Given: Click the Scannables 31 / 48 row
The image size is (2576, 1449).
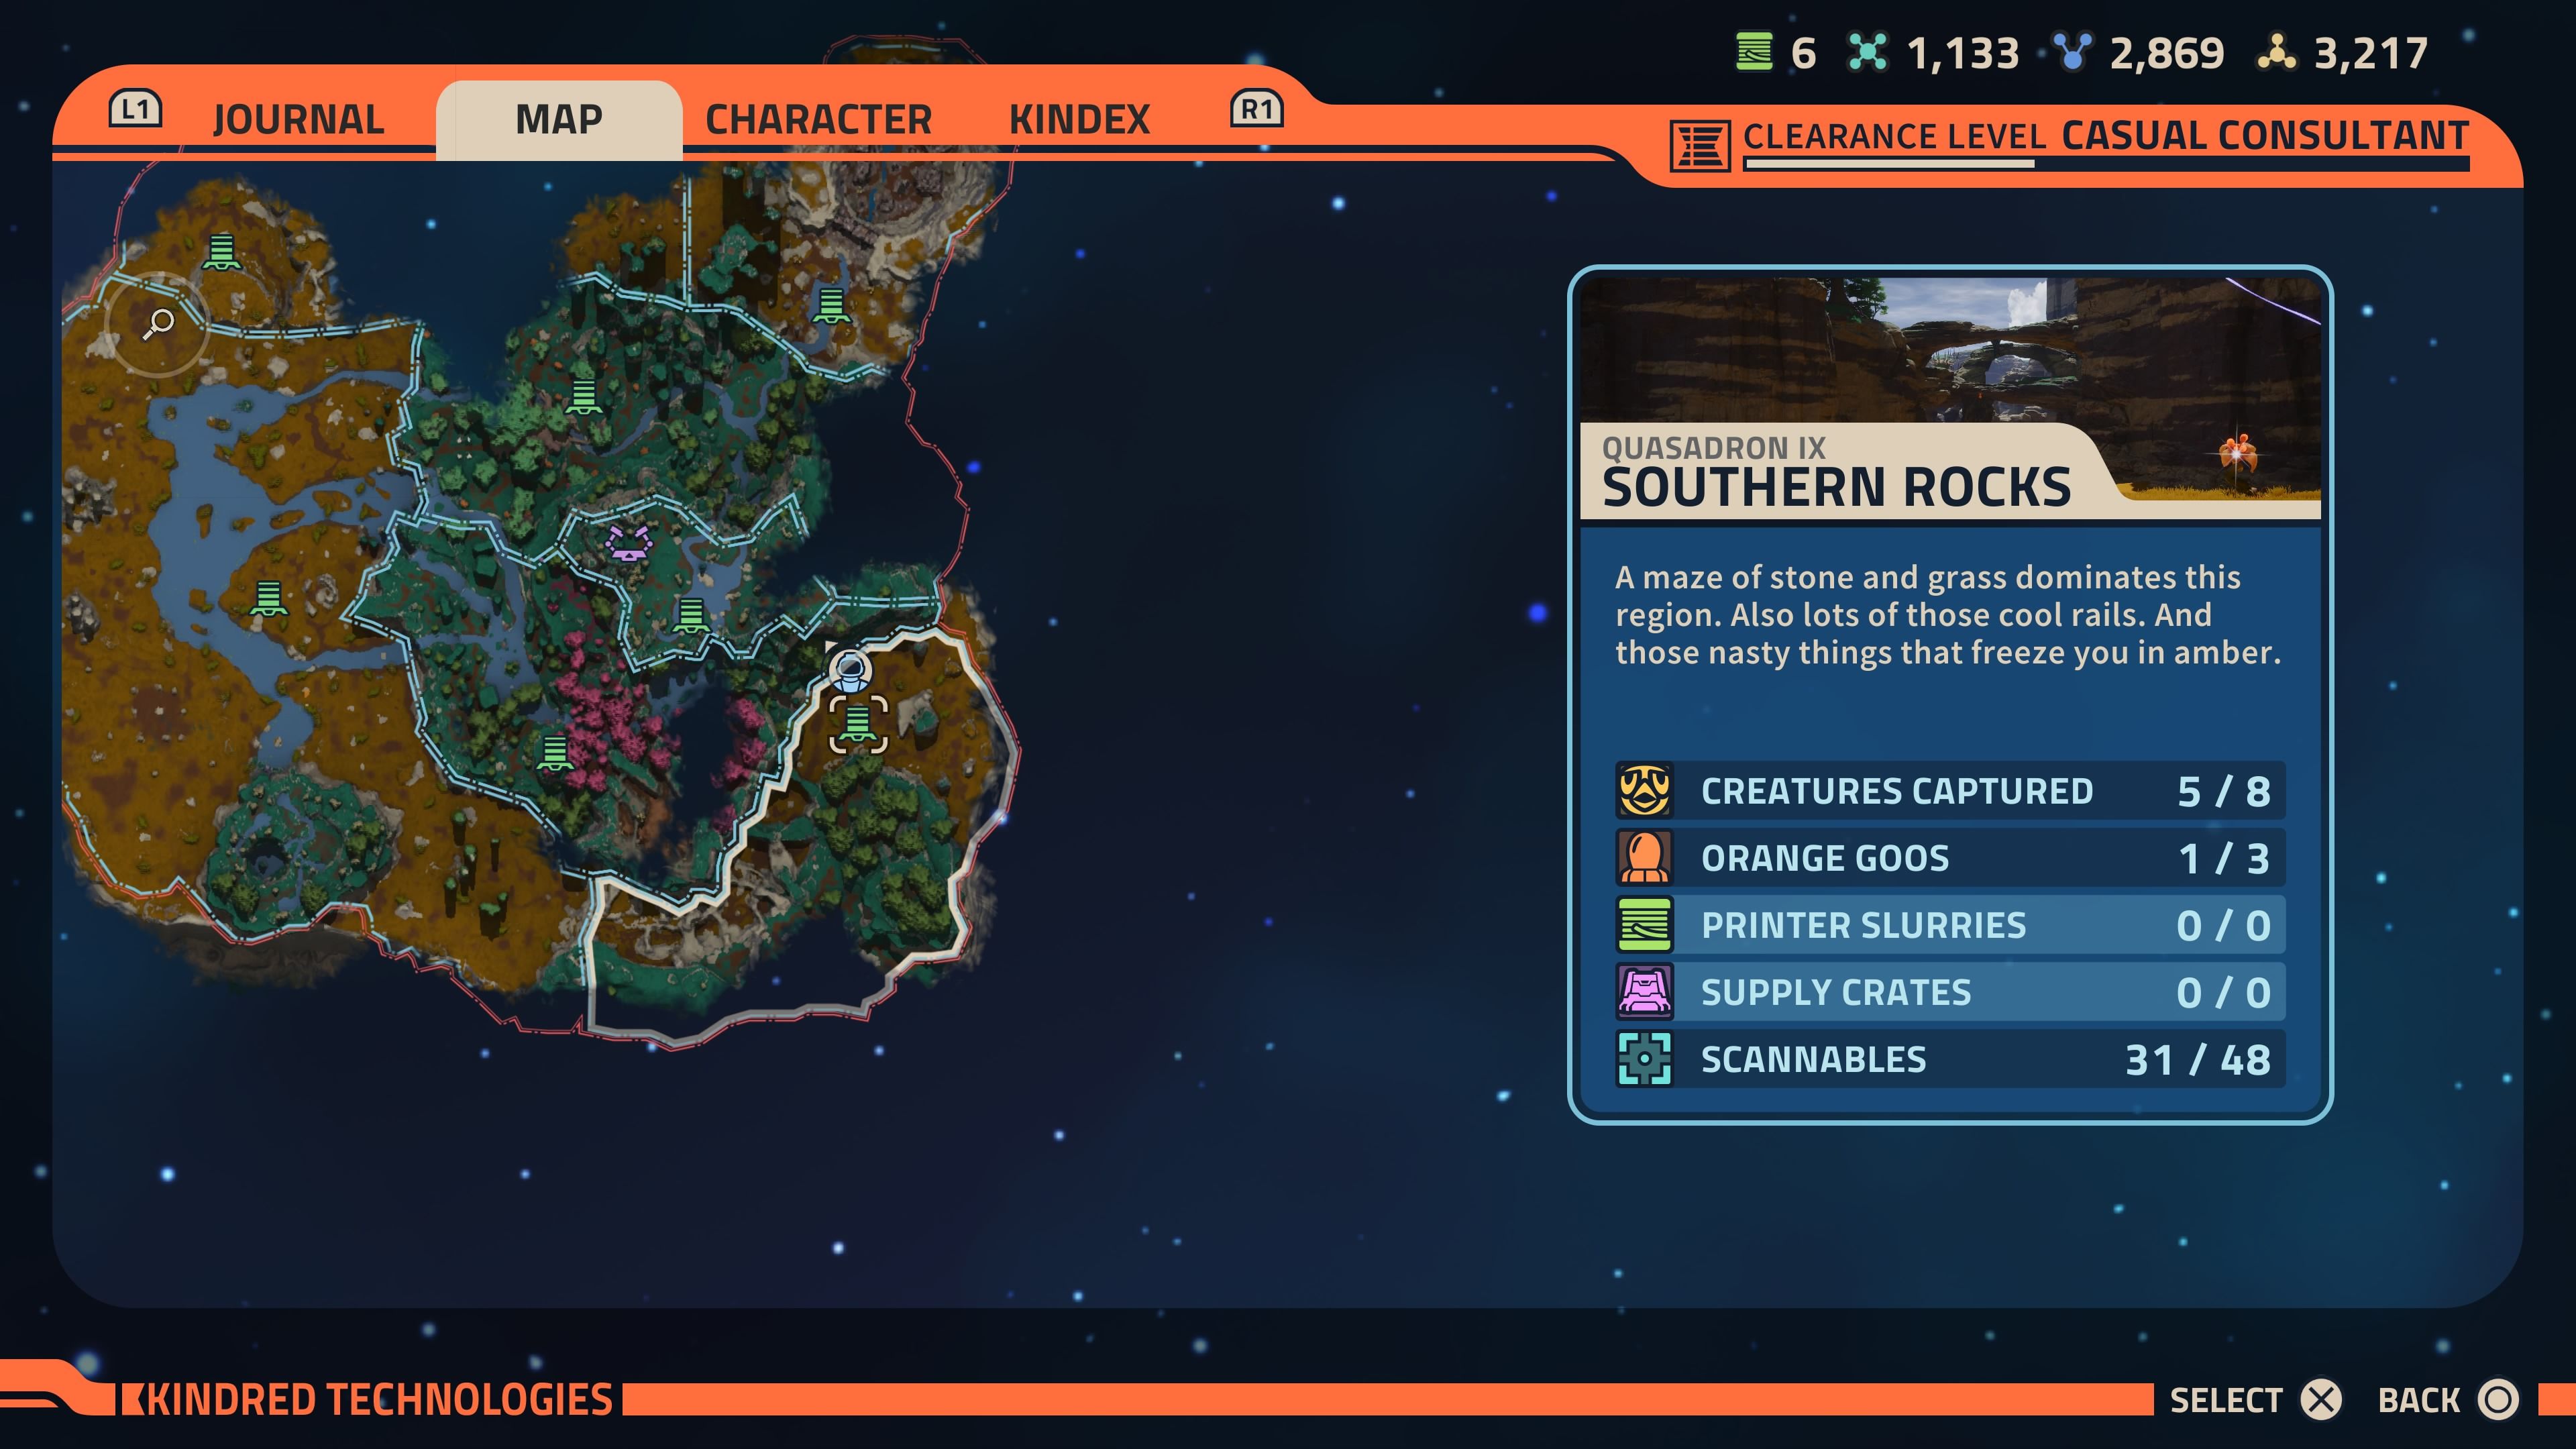Looking at the screenshot, I should (x=1950, y=1059).
